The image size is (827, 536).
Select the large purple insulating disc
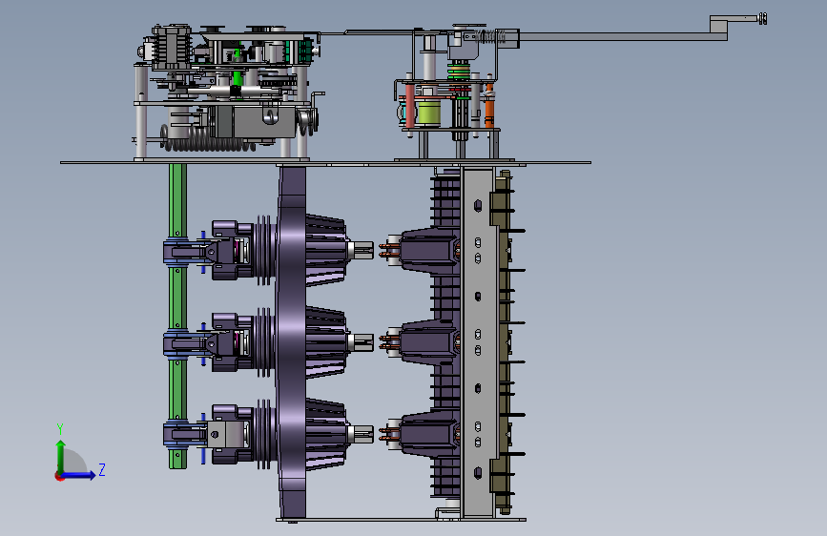[x=292, y=341]
